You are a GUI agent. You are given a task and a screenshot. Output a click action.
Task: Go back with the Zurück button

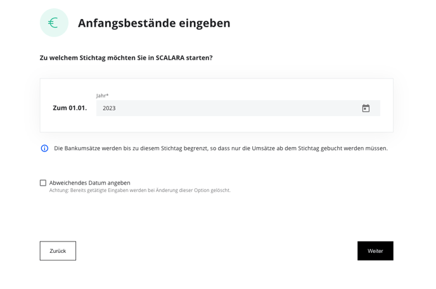[58, 251]
